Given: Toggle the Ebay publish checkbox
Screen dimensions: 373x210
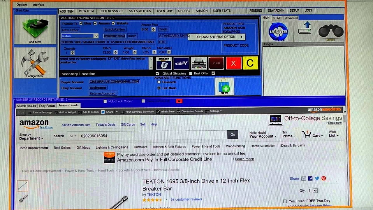Looking at the screenshot, I should 81,23.
